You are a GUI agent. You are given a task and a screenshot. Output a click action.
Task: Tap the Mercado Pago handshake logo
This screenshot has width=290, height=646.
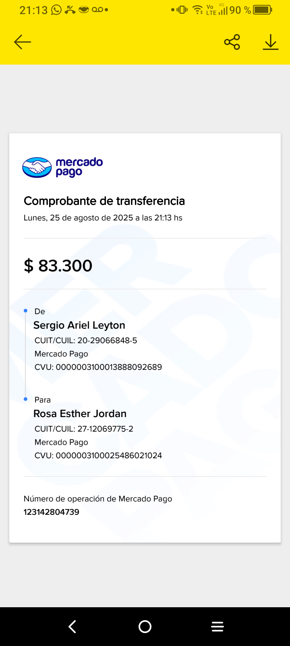37,168
